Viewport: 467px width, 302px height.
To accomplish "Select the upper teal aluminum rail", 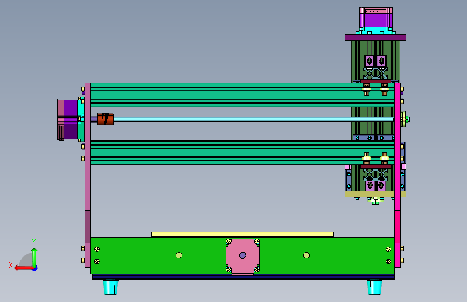I will coord(242,95).
